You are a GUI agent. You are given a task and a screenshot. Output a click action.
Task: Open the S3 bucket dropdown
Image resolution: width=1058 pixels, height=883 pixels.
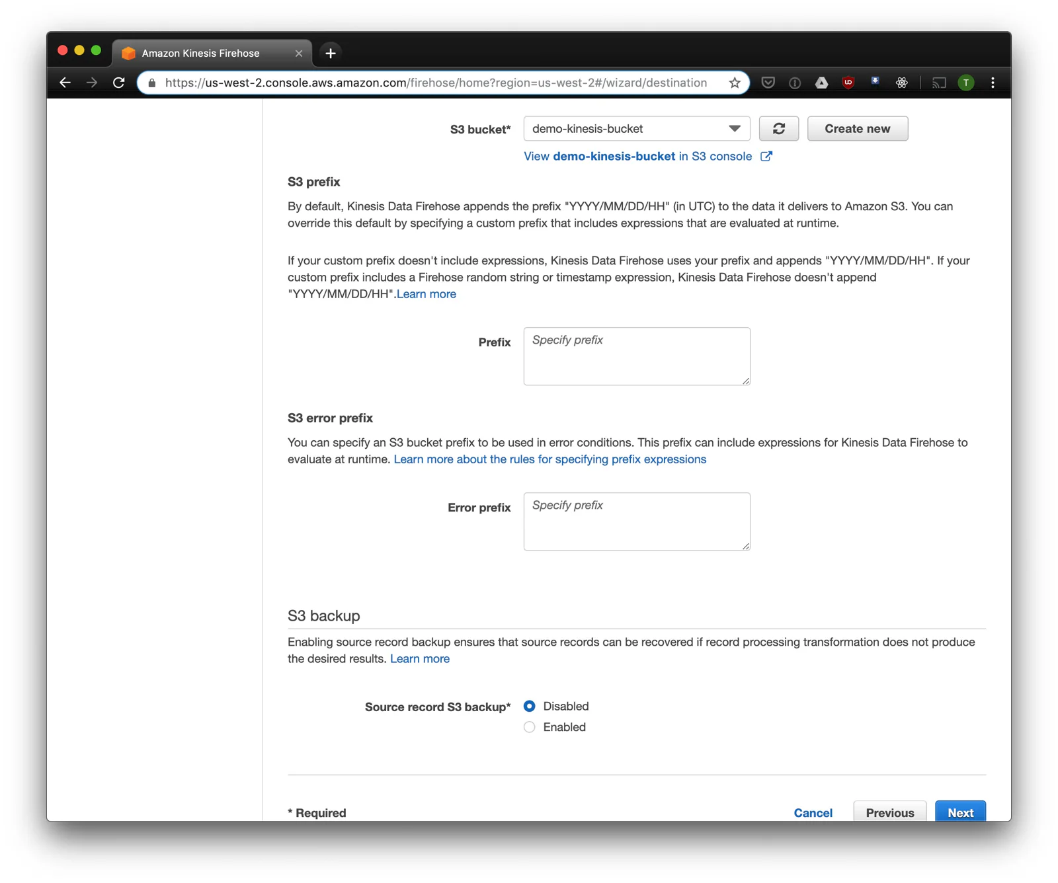[637, 129]
